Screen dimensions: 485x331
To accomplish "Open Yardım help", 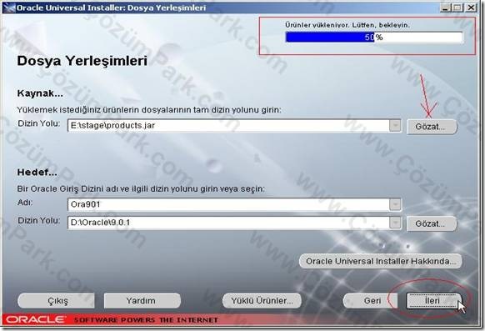I will 142,301.
